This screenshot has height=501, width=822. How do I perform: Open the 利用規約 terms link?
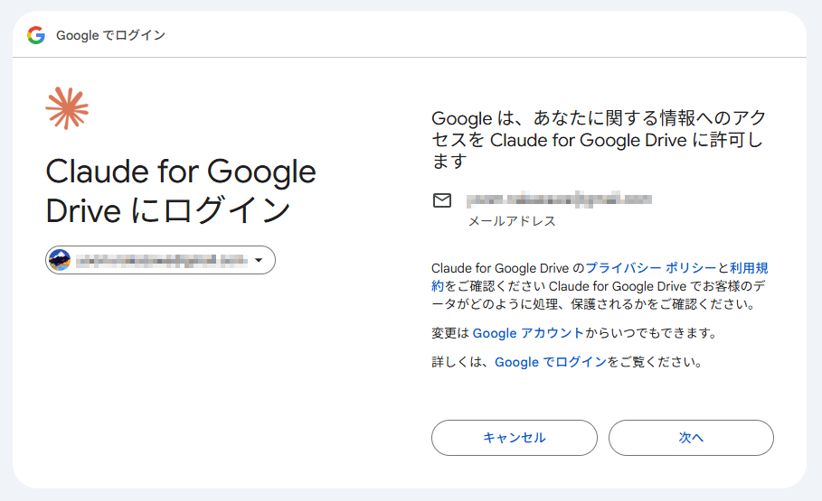[749, 268]
